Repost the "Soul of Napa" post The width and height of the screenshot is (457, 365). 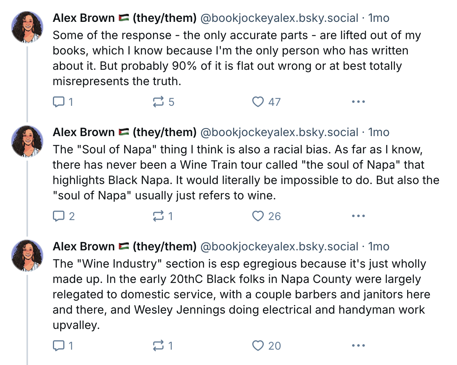tap(158, 216)
